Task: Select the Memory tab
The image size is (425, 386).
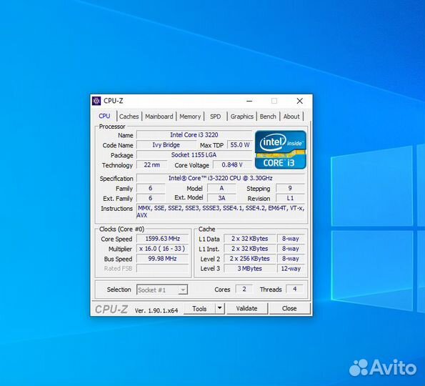Action: coord(190,117)
